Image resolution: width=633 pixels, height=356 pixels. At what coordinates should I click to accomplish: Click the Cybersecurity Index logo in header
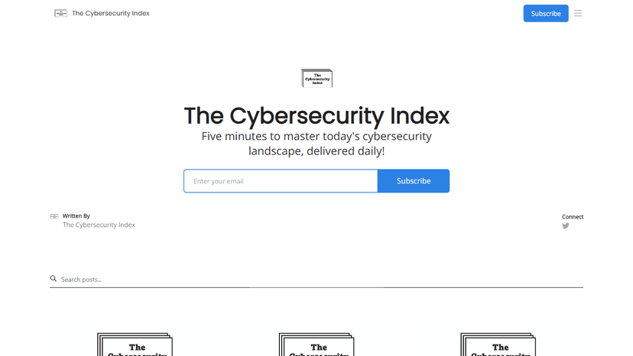point(60,13)
